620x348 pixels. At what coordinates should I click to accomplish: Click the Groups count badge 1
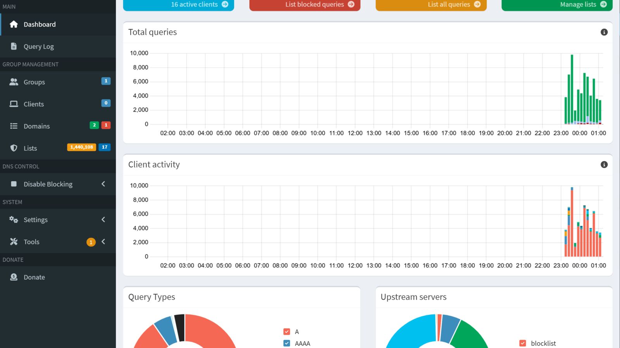click(x=106, y=81)
